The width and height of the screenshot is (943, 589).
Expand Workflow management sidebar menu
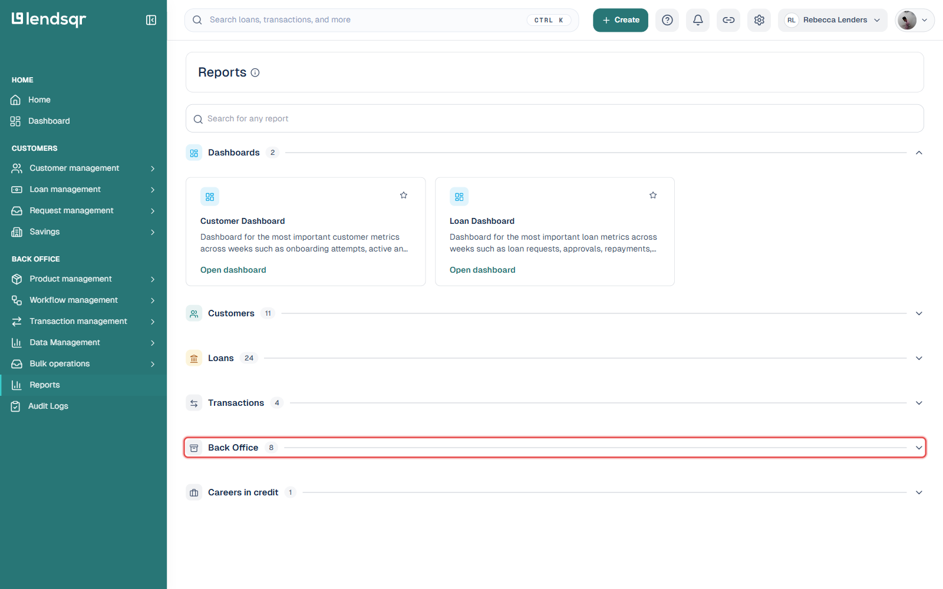tap(83, 300)
